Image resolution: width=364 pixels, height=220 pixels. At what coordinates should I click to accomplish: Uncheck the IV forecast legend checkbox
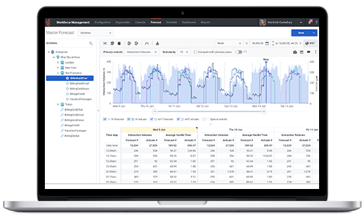click(x=105, y=119)
